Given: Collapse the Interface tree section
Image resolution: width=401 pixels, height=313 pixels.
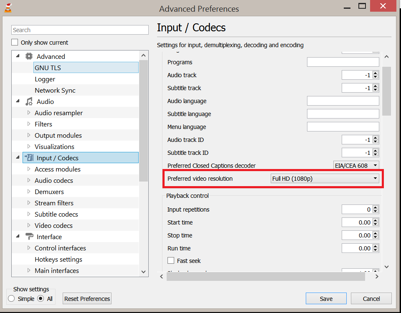Looking at the screenshot, I should pos(18,236).
